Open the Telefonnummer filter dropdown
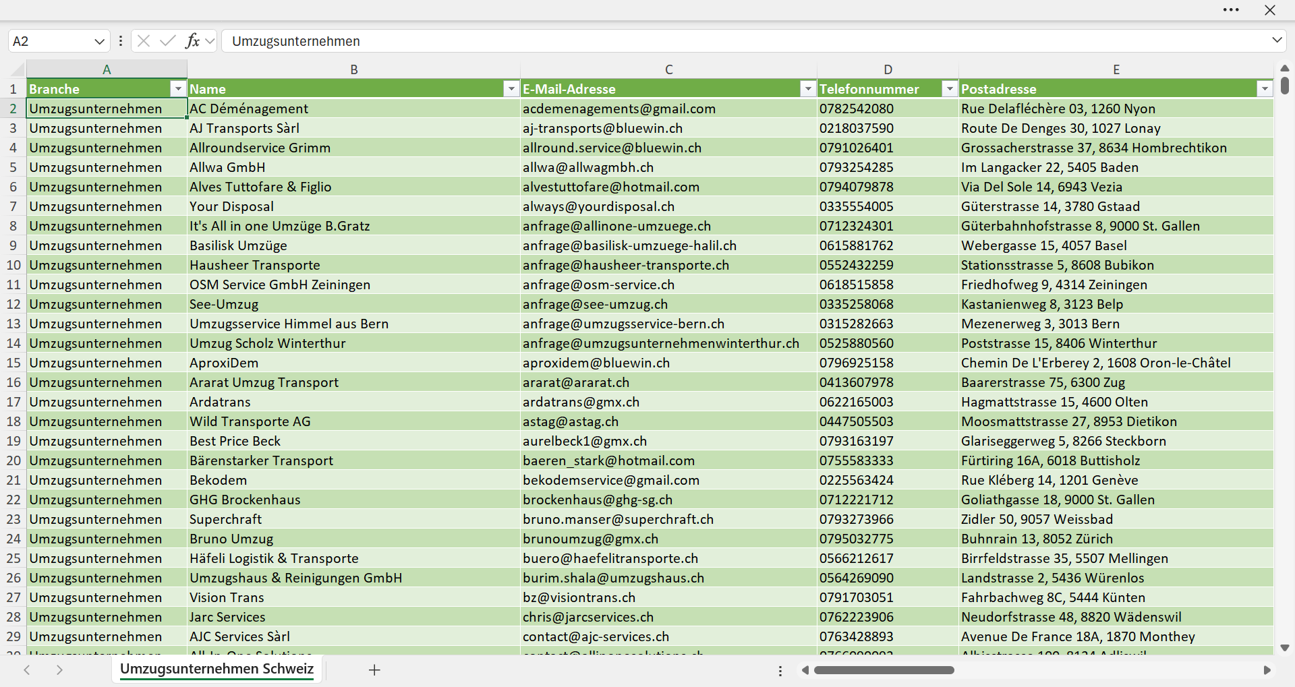The height and width of the screenshot is (687, 1295). click(950, 89)
